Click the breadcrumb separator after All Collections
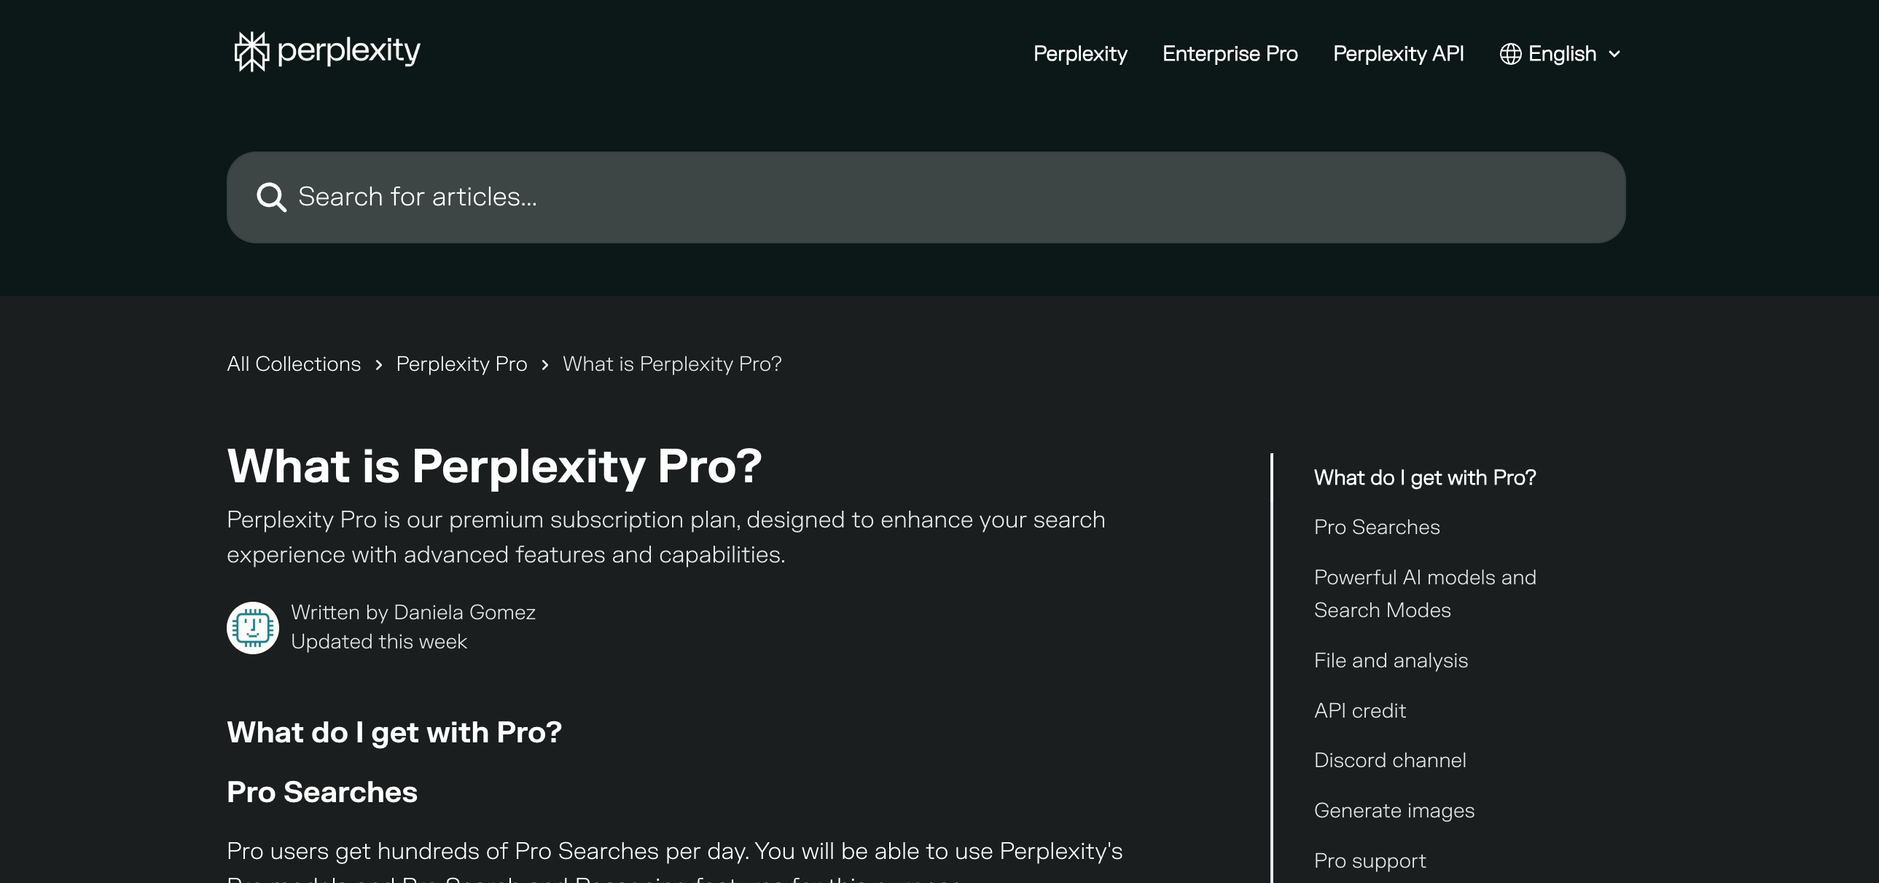Image resolution: width=1879 pixels, height=883 pixels. tap(378, 364)
